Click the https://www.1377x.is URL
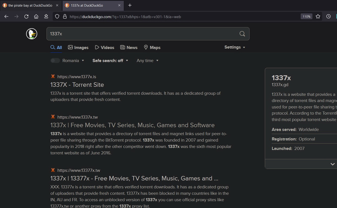337x208 pixels. pyautogui.click(x=77, y=77)
